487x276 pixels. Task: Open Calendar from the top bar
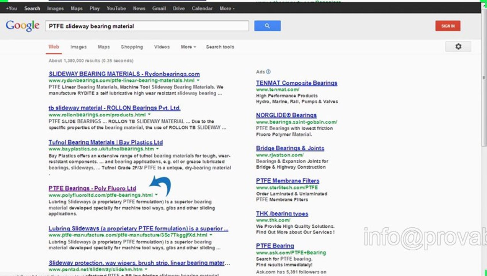click(203, 8)
